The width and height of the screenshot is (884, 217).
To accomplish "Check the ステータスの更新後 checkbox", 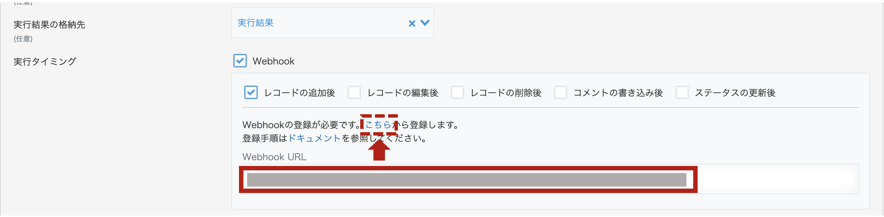I will point(682,93).
